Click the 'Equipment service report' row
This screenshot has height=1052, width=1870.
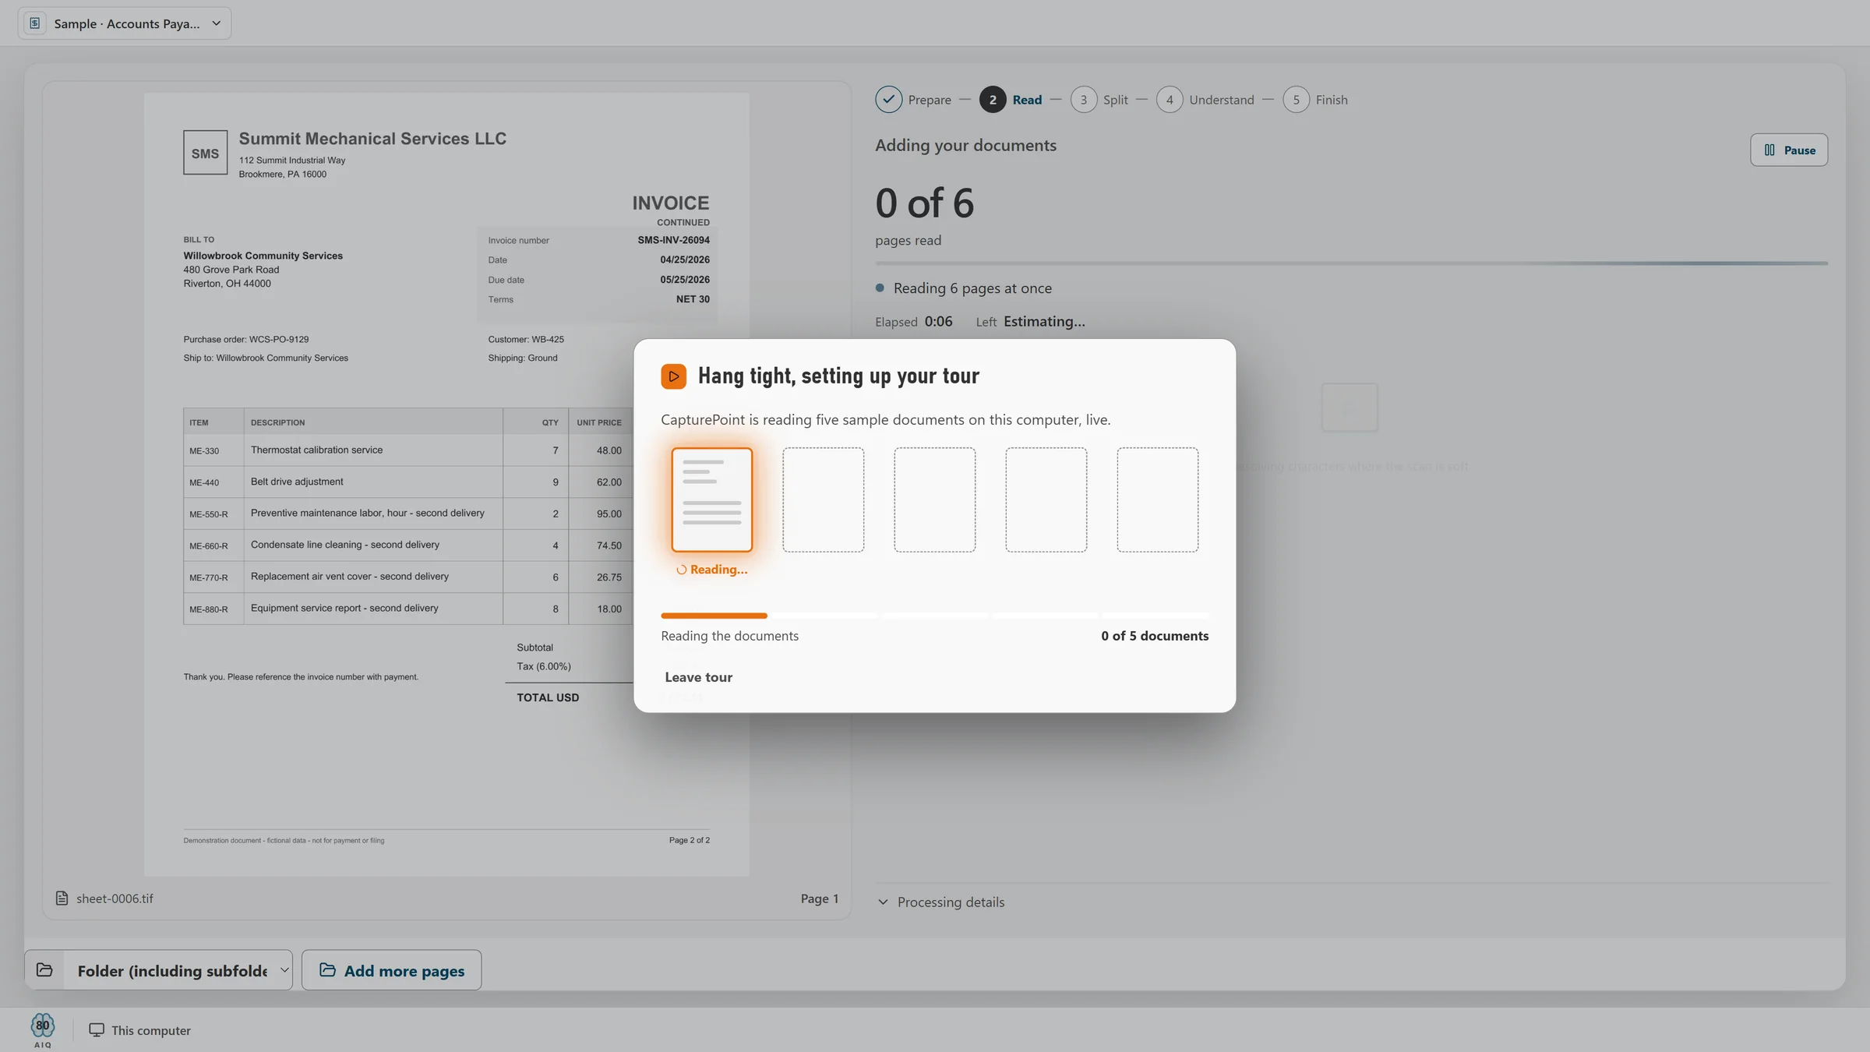(408, 609)
